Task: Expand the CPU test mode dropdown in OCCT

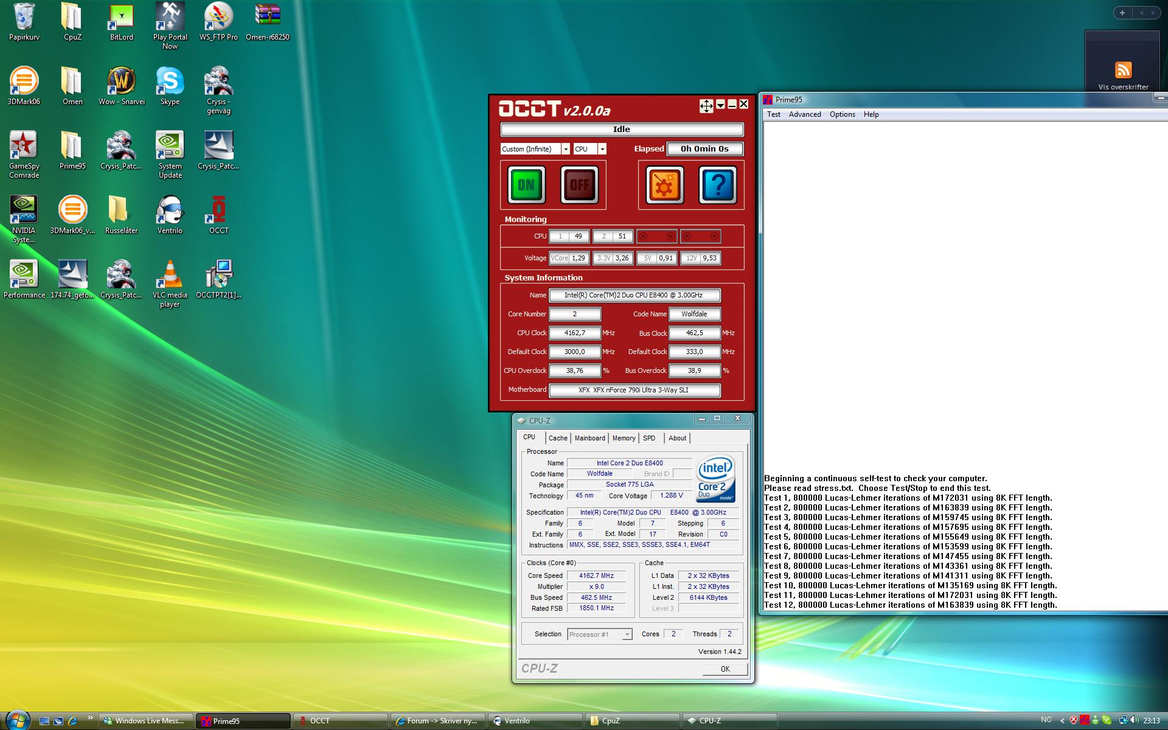Action: coord(602,149)
